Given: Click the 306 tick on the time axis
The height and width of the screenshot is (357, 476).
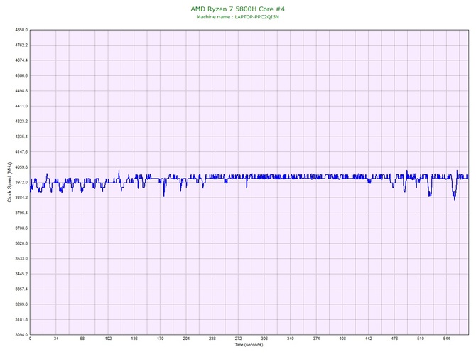Looking at the screenshot, I should (x=264, y=339).
